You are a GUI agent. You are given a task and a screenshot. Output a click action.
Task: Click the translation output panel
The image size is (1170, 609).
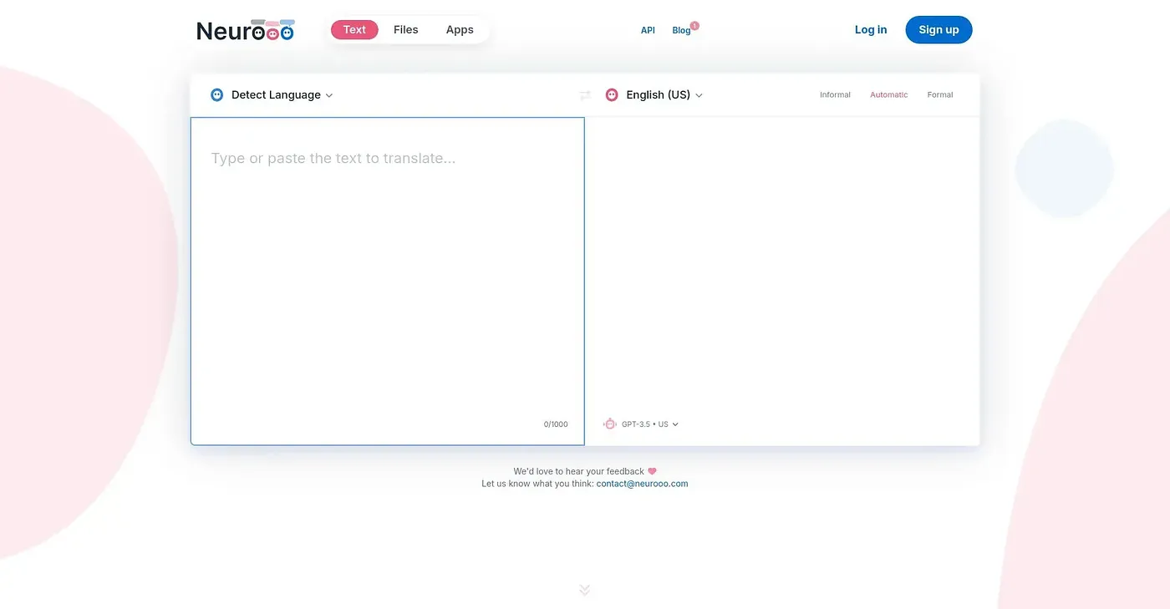782,282
